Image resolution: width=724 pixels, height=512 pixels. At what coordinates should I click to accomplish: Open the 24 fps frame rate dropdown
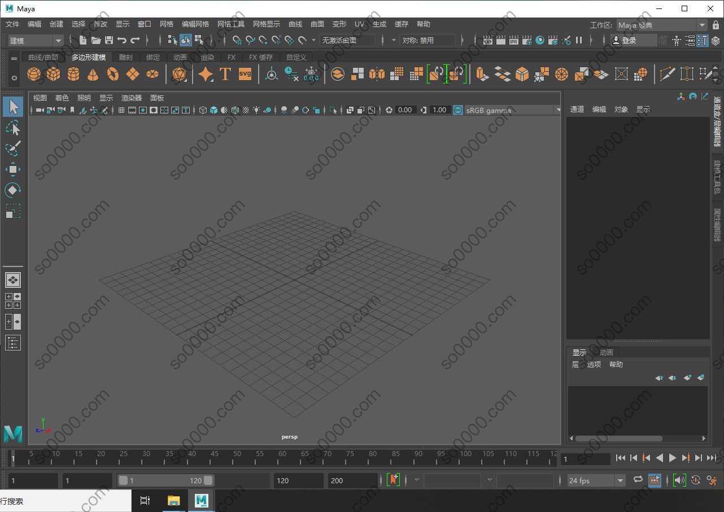pyautogui.click(x=596, y=480)
